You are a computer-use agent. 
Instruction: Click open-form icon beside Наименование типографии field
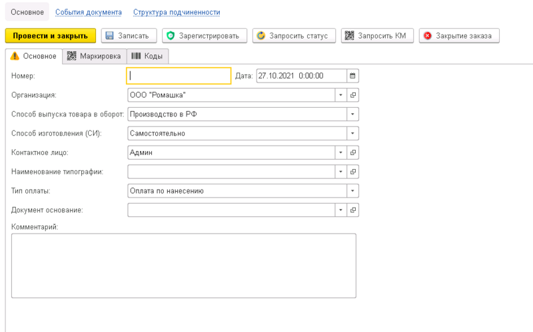(353, 172)
